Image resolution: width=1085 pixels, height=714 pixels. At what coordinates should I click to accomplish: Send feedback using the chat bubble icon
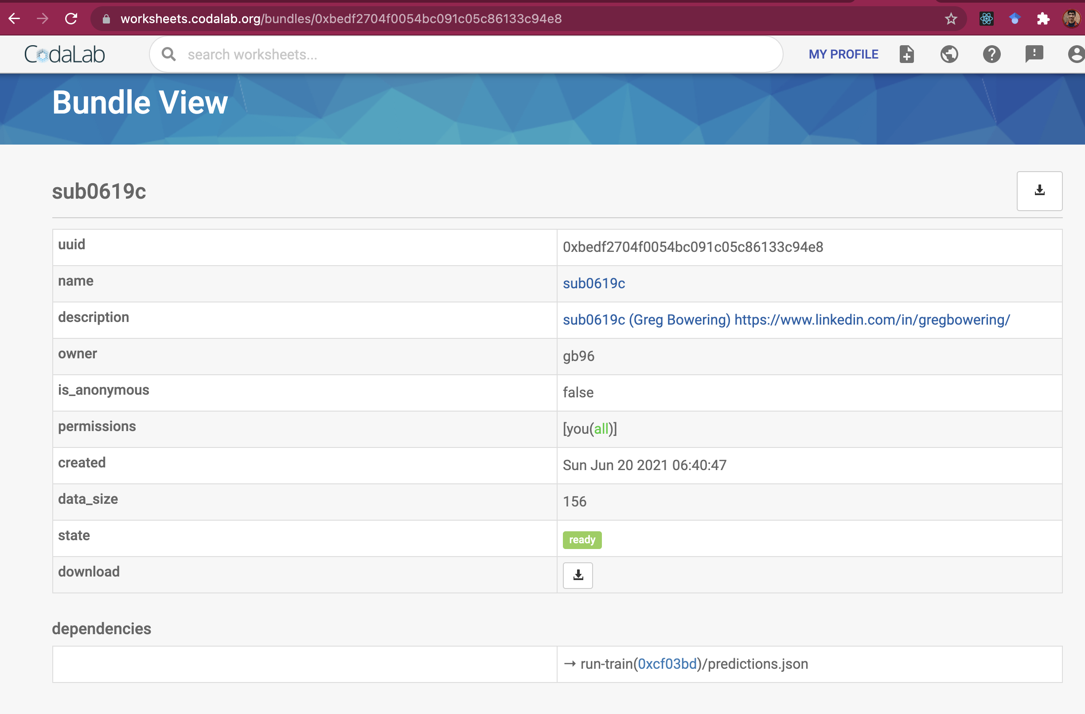click(1034, 54)
